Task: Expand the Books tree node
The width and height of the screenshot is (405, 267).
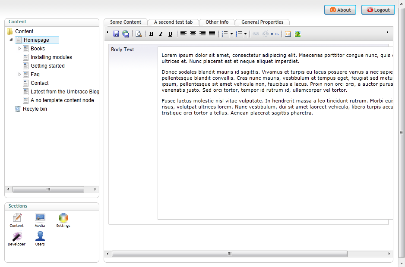Action: (19, 49)
